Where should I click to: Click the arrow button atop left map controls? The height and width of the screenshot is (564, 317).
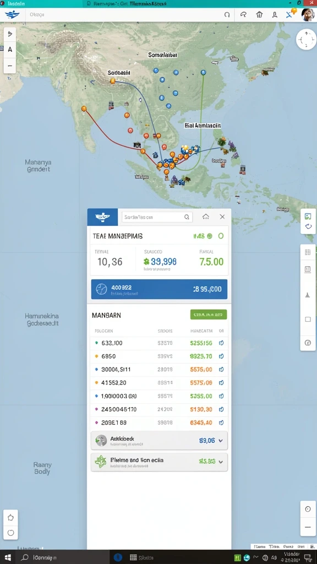tap(10, 34)
